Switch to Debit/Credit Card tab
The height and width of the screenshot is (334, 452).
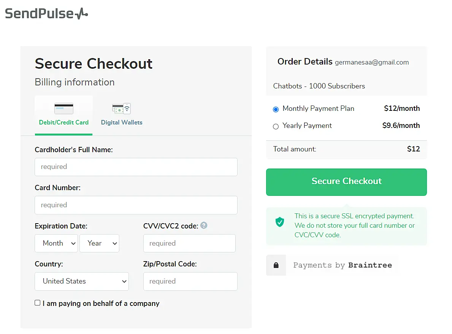[63, 122]
